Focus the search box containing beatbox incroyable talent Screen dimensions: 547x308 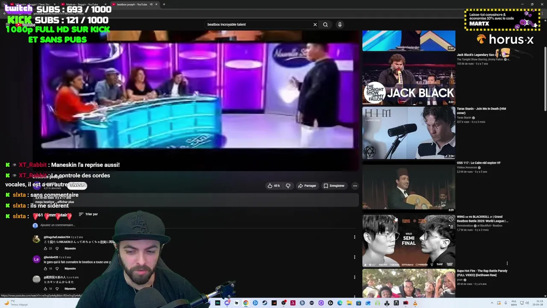259,24
